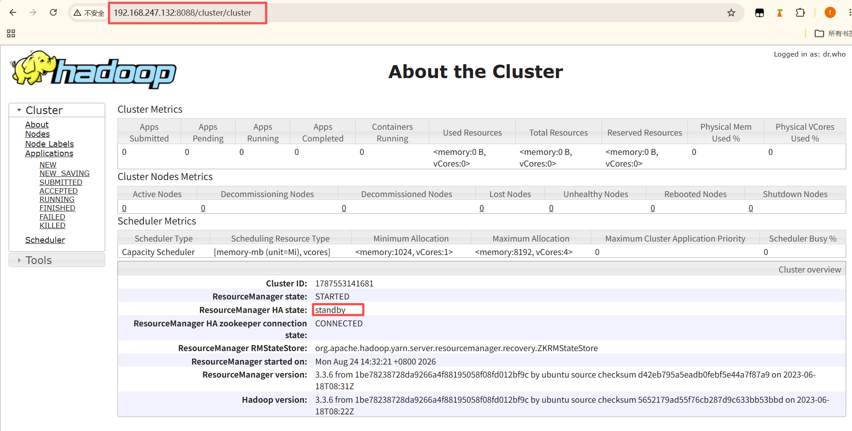852x431 pixels.
Task: Click the Cluster ID value 1787553141681
Action: coord(344,283)
